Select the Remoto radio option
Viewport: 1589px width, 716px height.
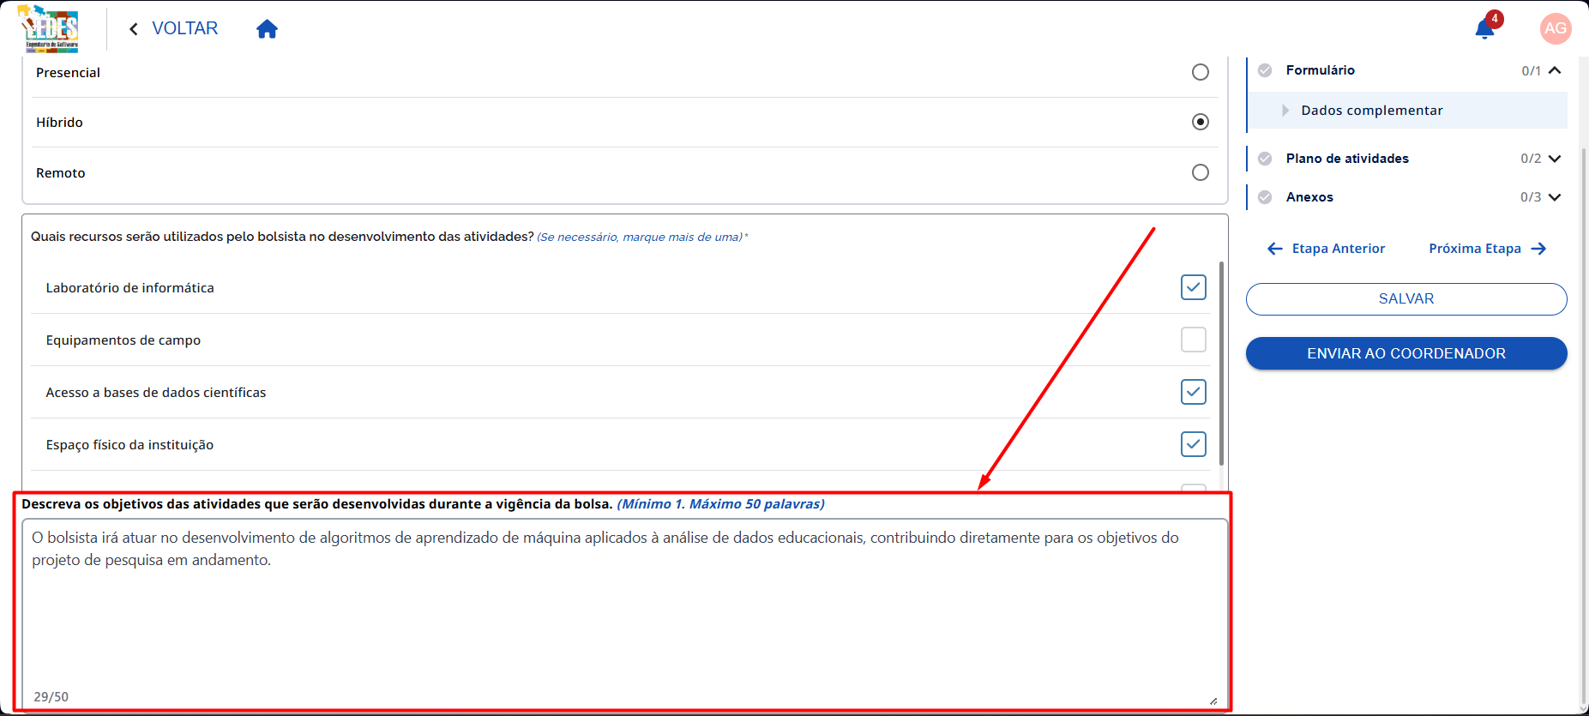(x=1201, y=172)
